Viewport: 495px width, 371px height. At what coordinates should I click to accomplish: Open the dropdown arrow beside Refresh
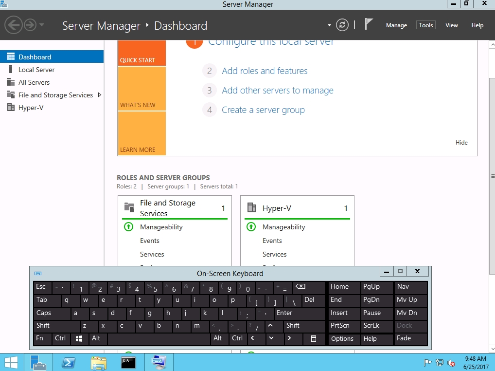pyautogui.click(x=329, y=25)
